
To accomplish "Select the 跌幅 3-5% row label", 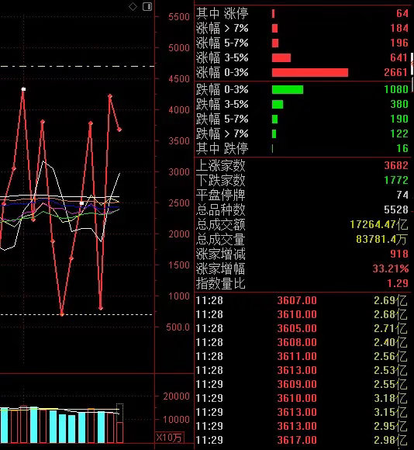I will [x=223, y=104].
